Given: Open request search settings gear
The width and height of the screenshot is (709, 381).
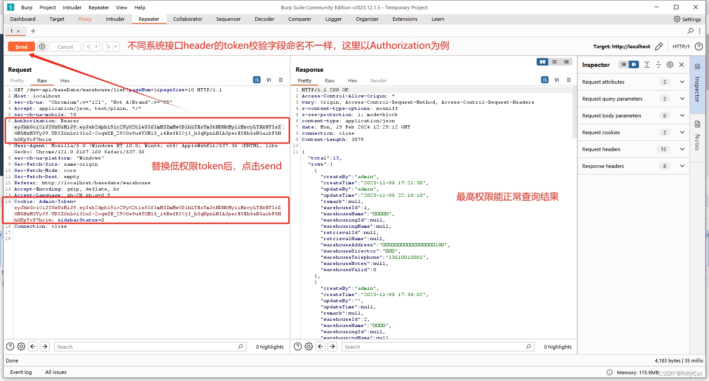Looking at the screenshot, I should pos(21,346).
